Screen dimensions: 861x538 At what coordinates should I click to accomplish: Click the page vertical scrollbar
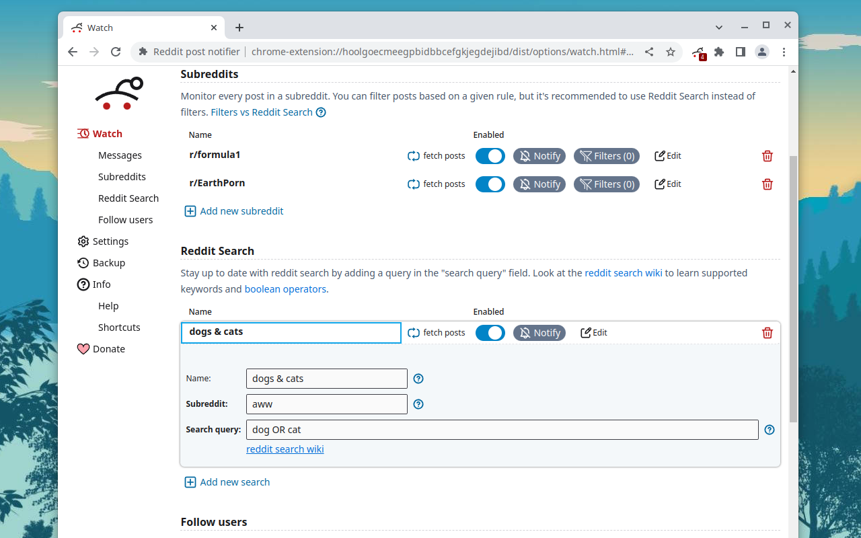793,289
